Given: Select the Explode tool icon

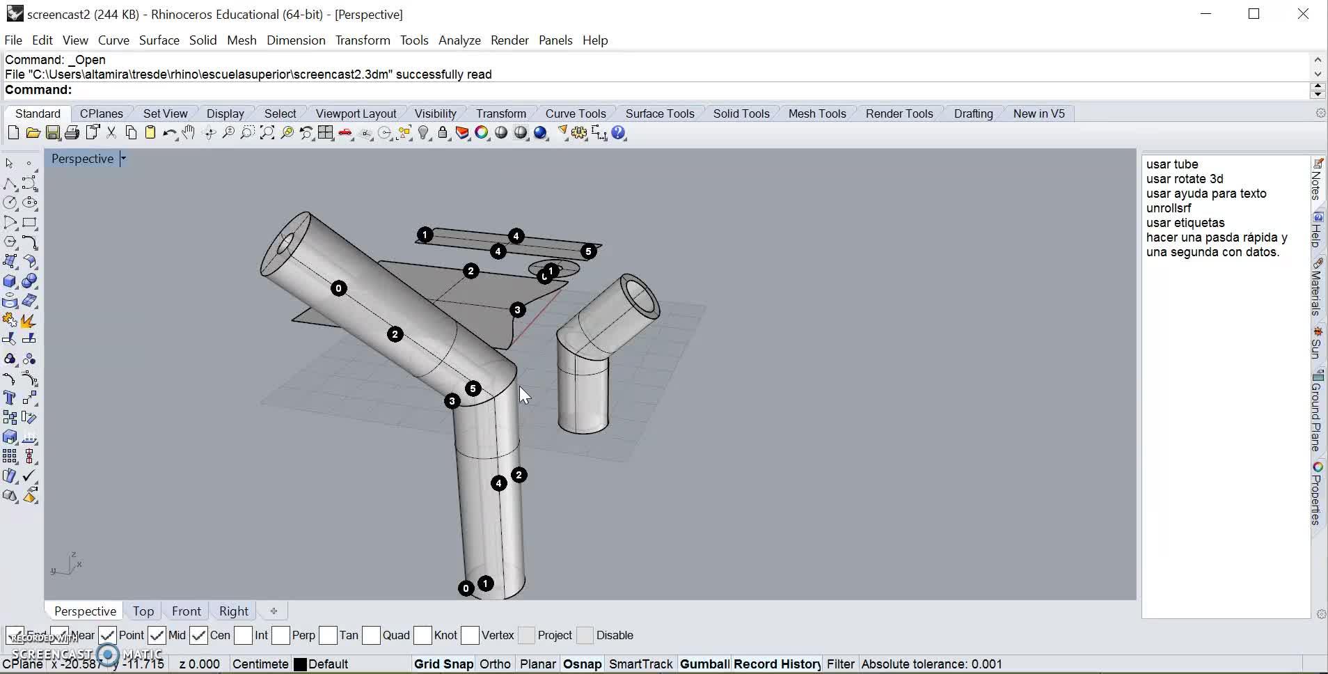Looking at the screenshot, I should pos(28,321).
